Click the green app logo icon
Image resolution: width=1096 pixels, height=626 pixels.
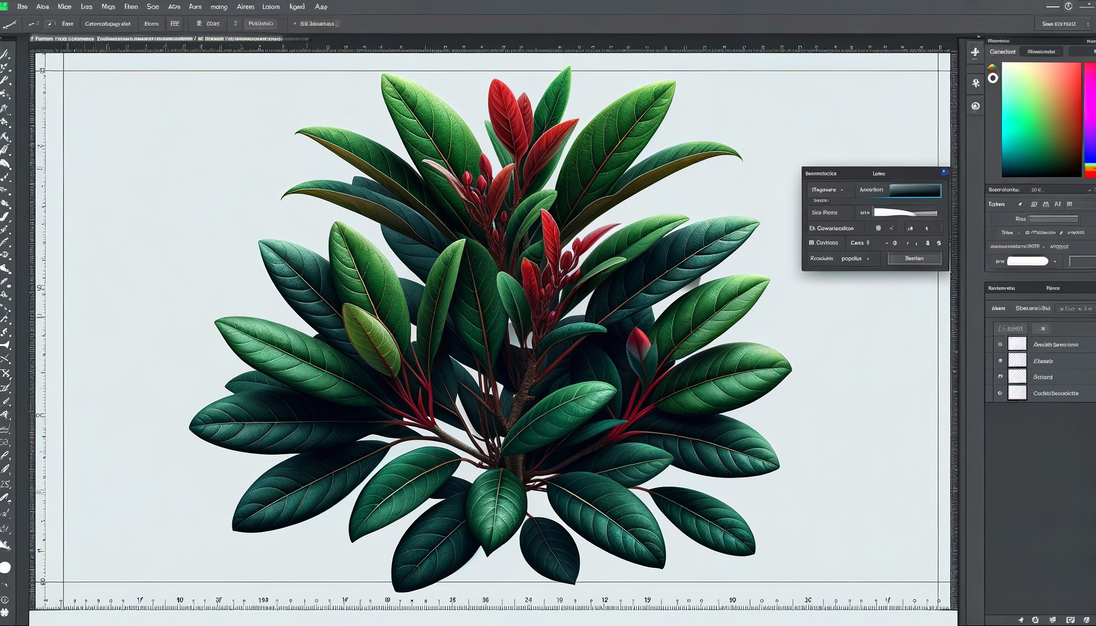(4, 6)
